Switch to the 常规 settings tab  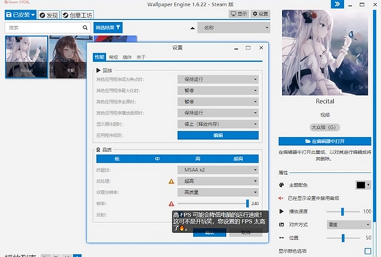[x=113, y=57]
